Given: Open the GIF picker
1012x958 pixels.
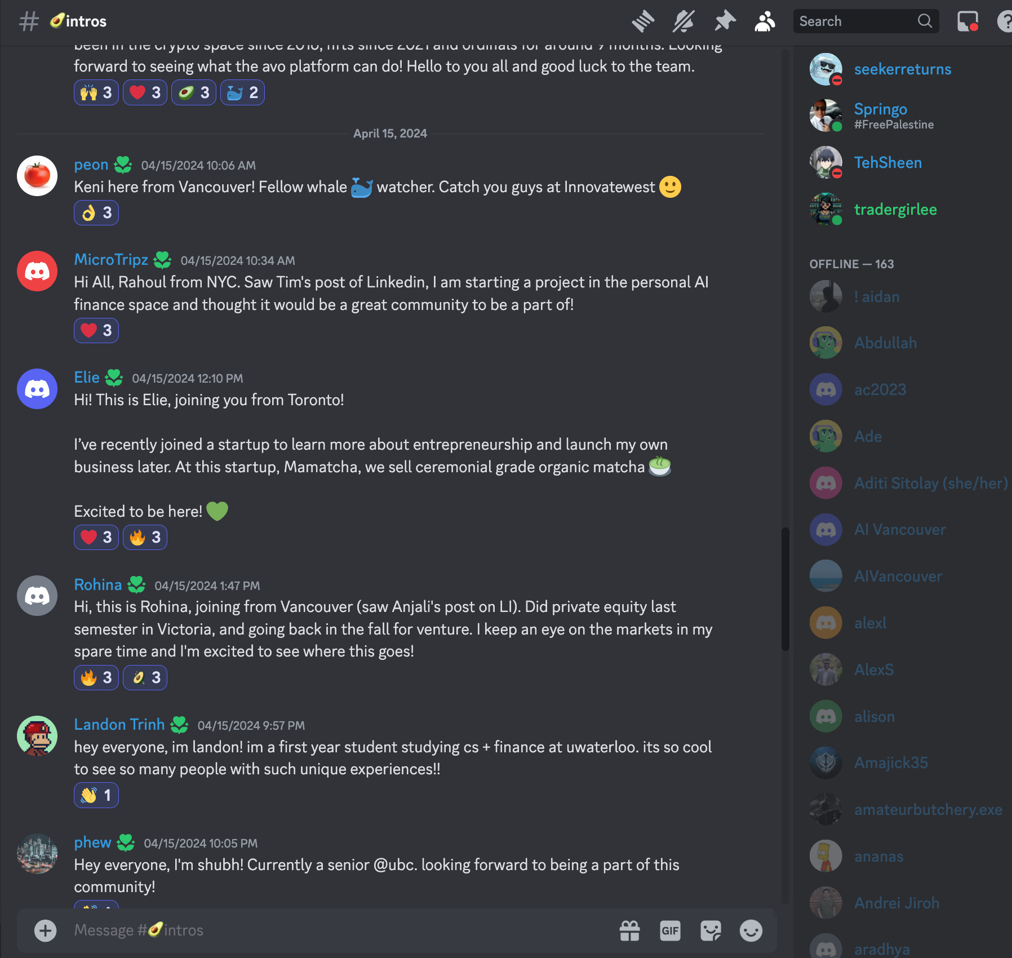Looking at the screenshot, I should pos(670,930).
